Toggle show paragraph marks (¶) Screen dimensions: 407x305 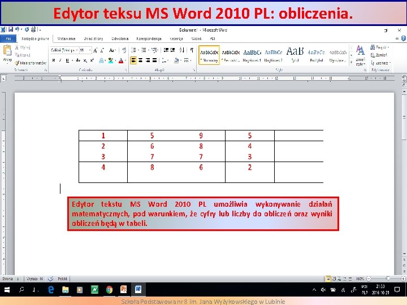pos(192,50)
